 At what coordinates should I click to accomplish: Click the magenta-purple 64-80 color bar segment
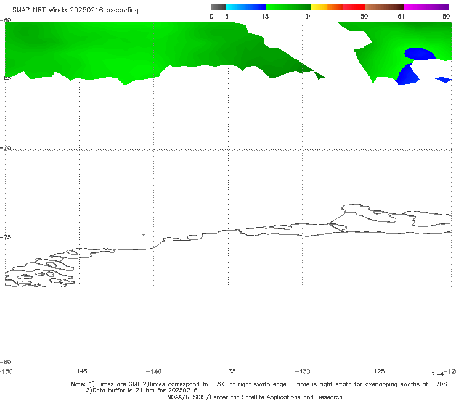click(x=426, y=7)
